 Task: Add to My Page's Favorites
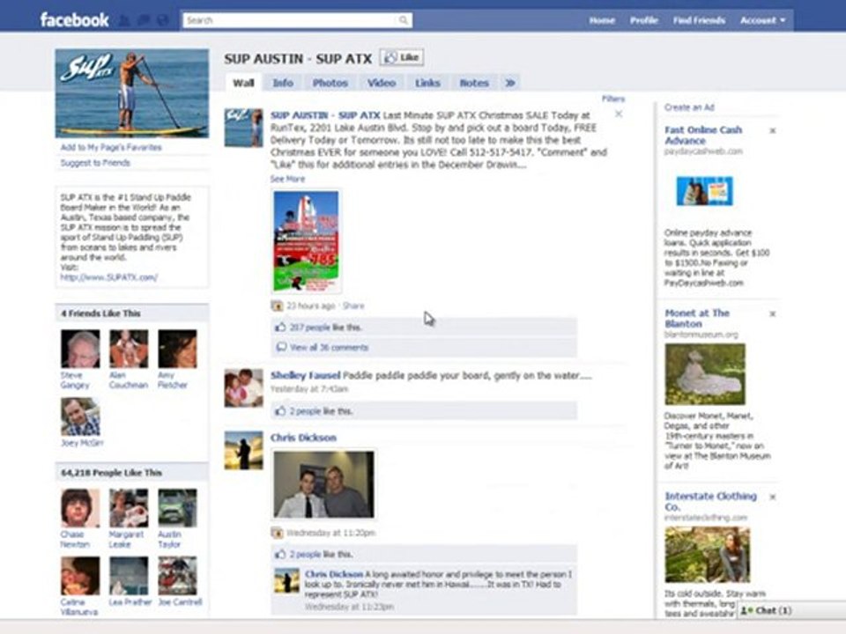click(111, 147)
